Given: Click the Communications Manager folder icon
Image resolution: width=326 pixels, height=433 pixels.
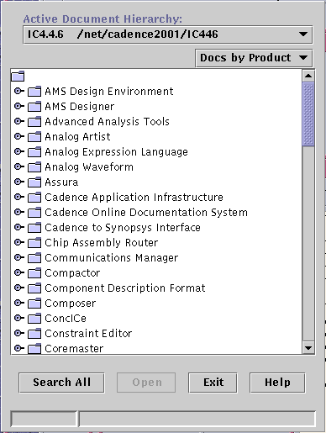Looking at the screenshot, I should (34, 258).
